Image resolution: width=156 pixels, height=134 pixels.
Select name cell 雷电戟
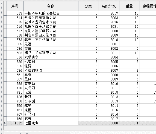pyautogui.click(x=51, y=84)
